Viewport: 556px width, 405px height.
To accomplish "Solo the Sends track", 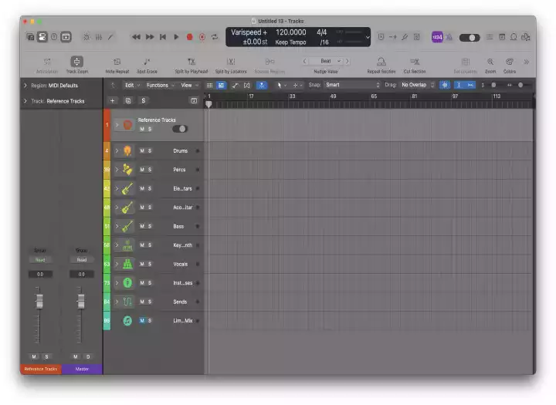I will 150,302.
